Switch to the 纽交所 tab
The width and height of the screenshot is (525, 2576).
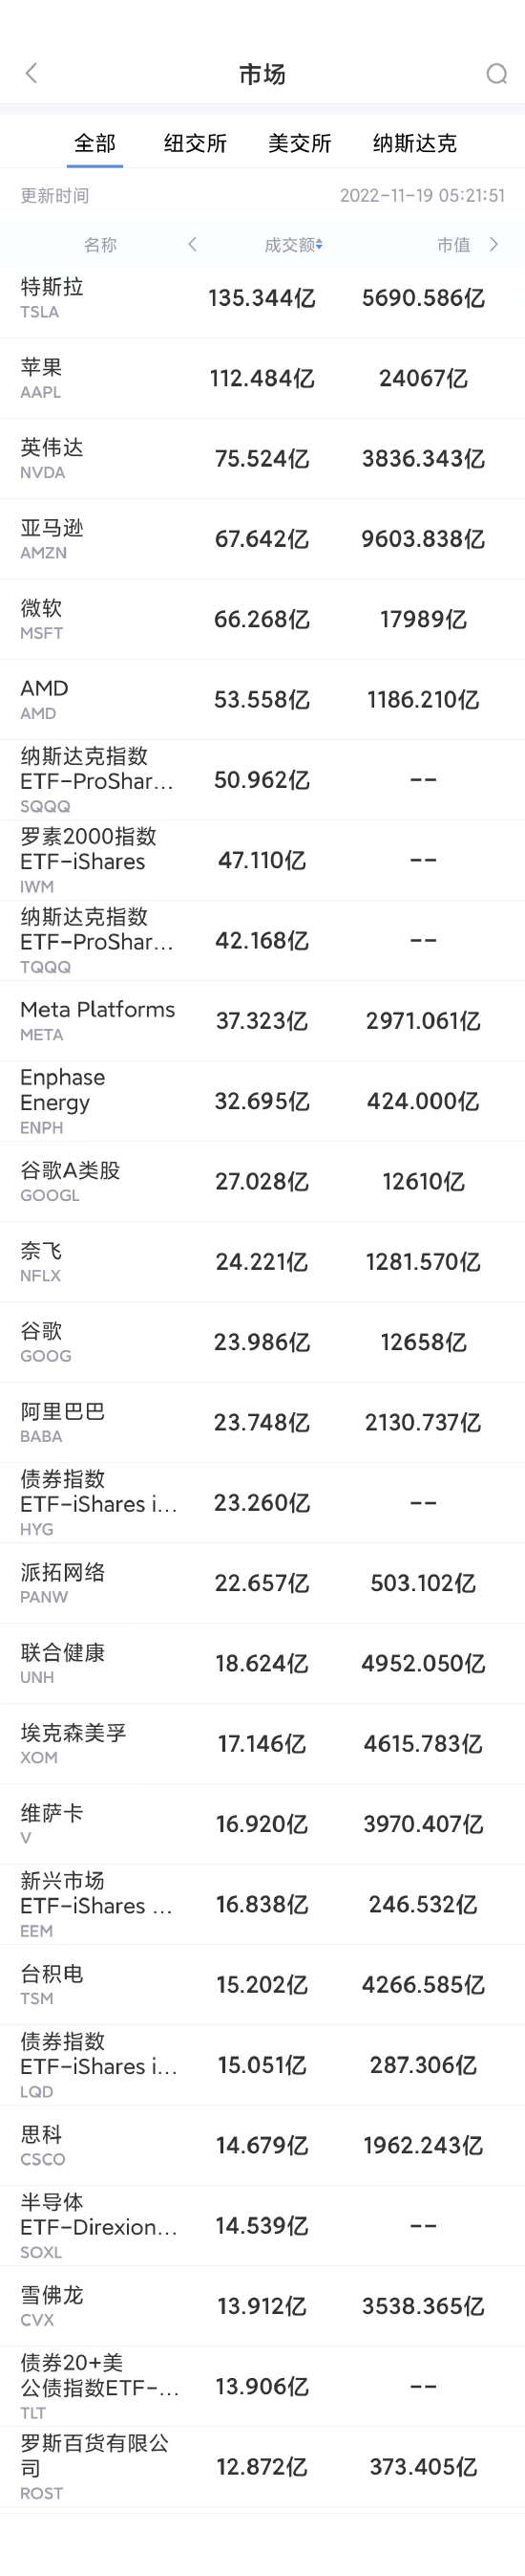click(196, 143)
